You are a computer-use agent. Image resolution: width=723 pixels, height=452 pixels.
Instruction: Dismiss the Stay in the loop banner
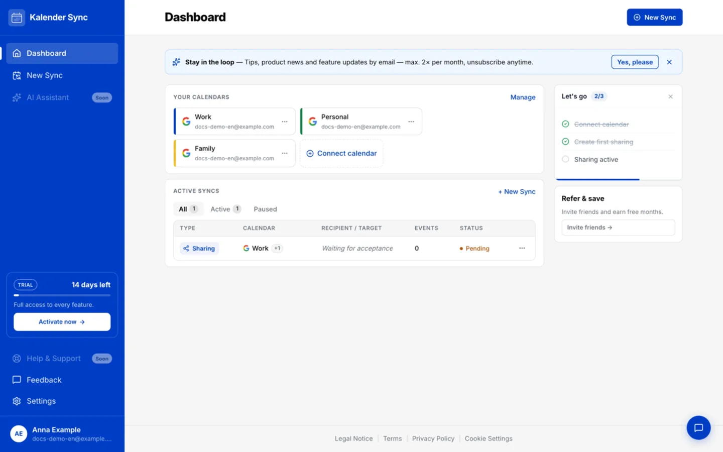(x=669, y=62)
